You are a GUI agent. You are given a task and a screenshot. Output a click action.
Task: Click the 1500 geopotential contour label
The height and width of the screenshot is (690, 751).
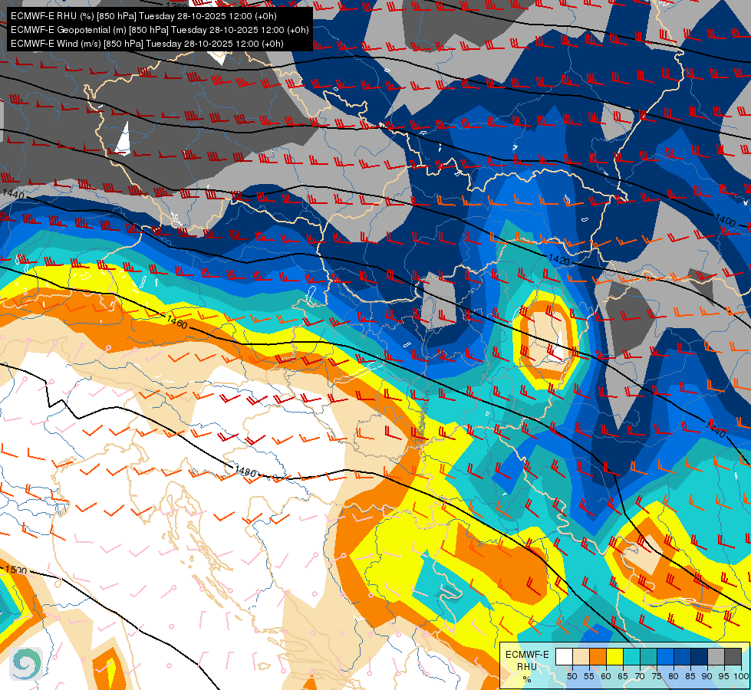[x=16, y=570]
